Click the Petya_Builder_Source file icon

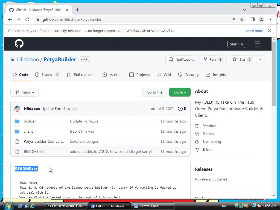pos(17,142)
